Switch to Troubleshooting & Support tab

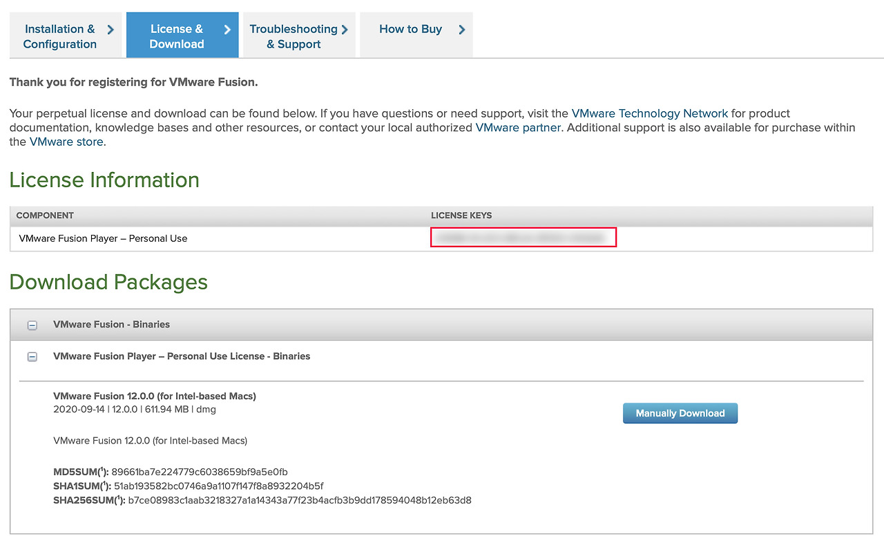tap(299, 35)
